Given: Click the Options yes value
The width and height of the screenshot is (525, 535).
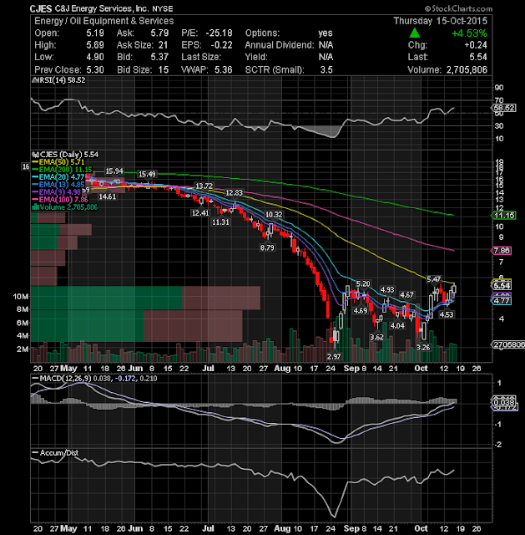Looking at the screenshot, I should [326, 33].
